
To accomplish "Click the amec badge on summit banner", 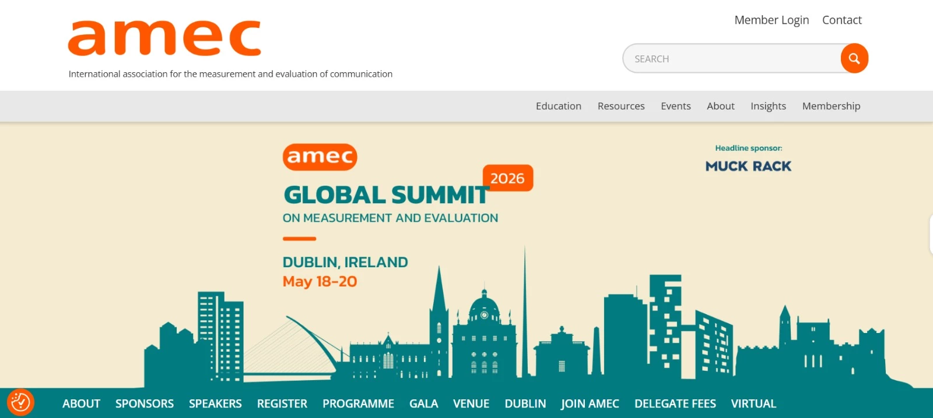I will [320, 157].
